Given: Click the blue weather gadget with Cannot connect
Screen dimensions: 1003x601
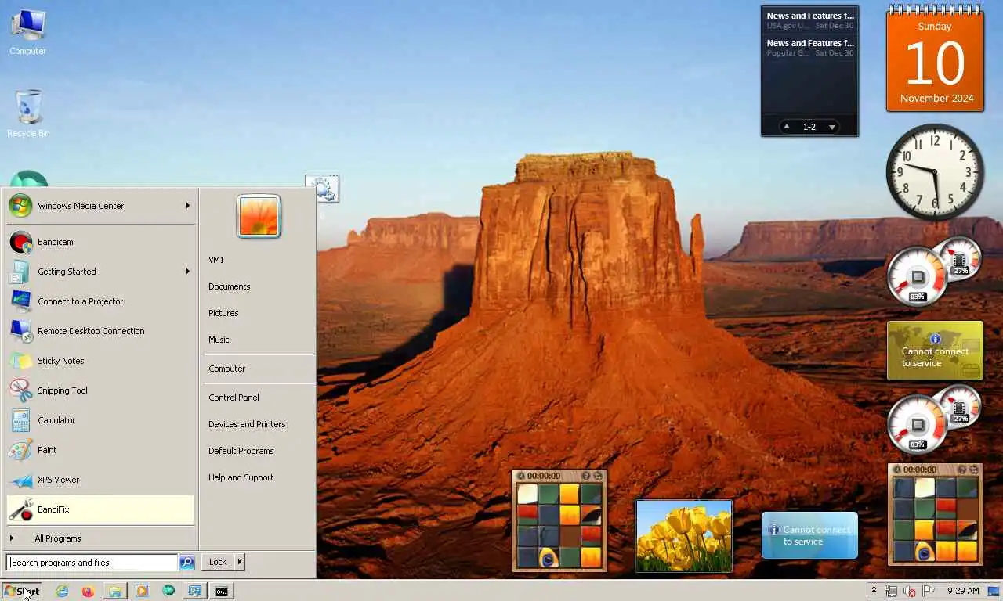Looking at the screenshot, I should click(x=809, y=535).
